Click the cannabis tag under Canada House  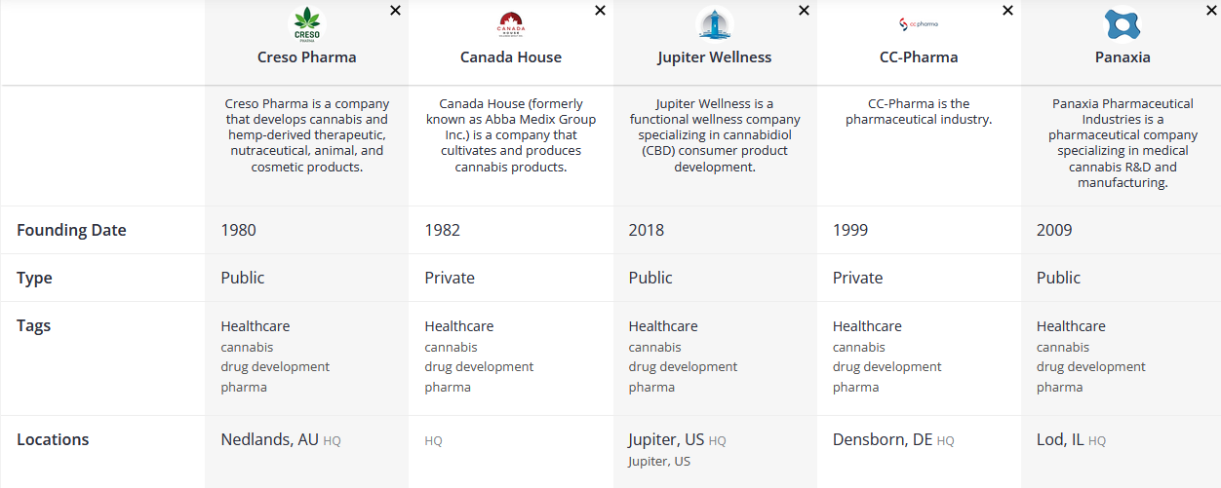pyautogui.click(x=451, y=348)
